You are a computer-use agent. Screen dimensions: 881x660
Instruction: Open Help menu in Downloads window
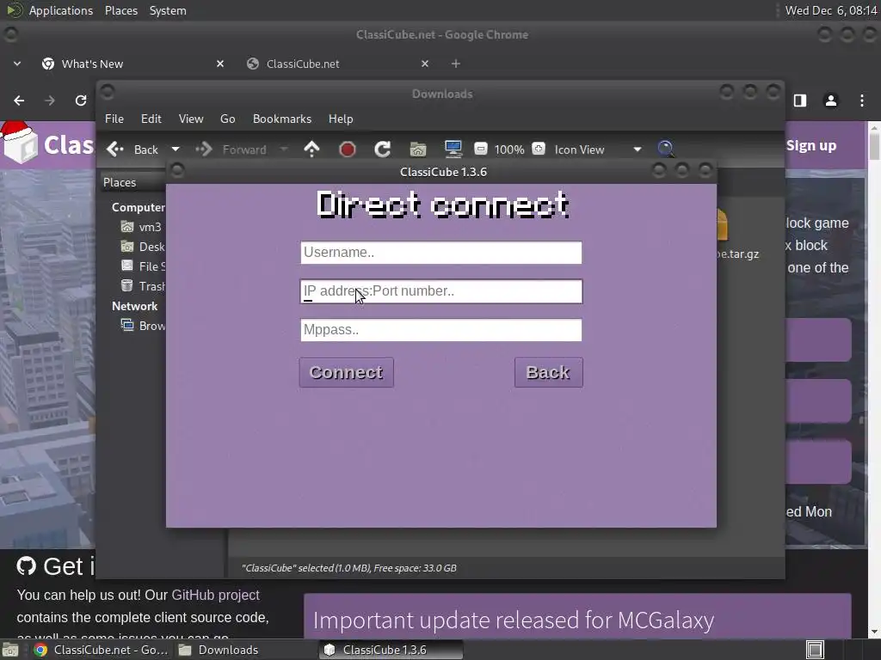tap(341, 119)
